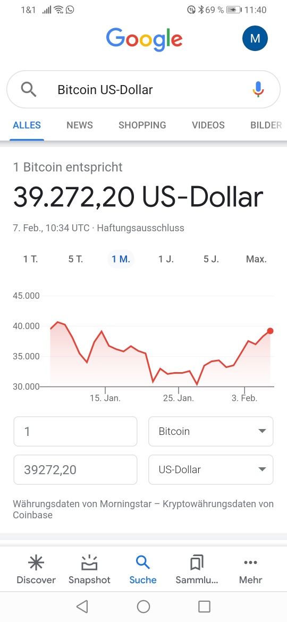Switch to the SHOPPING tab
This screenshot has width=287, height=622.
[142, 125]
